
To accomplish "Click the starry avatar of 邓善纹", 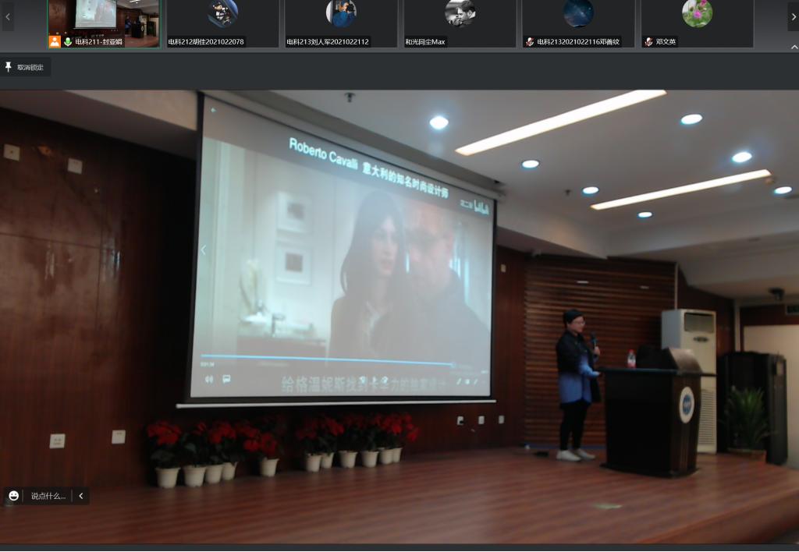I will tap(578, 13).
